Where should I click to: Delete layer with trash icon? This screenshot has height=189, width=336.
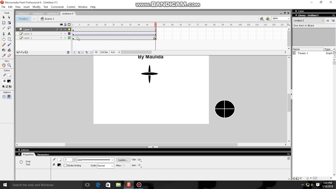[x=68, y=52]
